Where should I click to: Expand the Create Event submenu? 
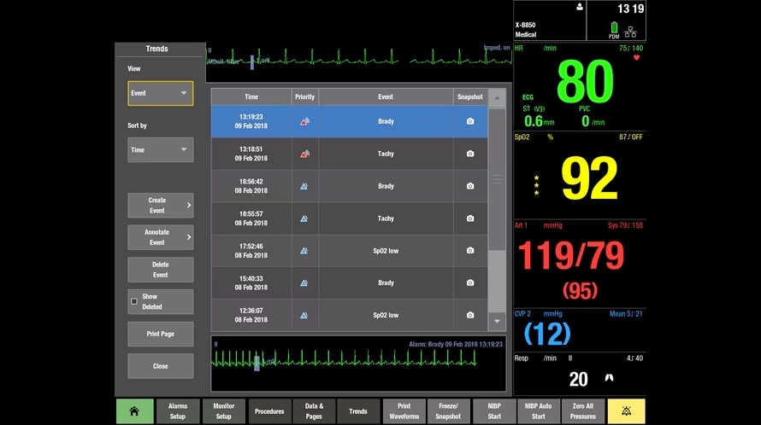[161, 205]
